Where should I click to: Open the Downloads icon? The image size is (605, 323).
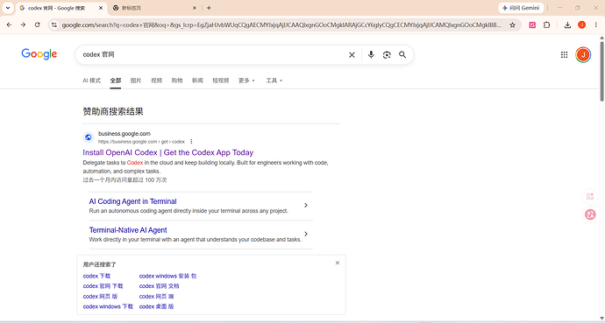point(567,25)
